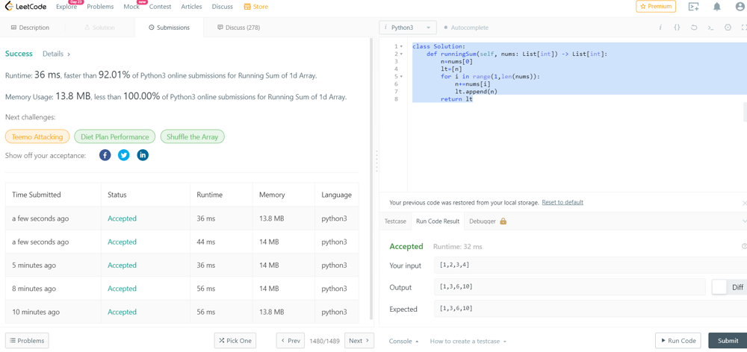This screenshot has width=747, height=352.
Task: Toggle the Diff switch
Action: click(x=720, y=287)
